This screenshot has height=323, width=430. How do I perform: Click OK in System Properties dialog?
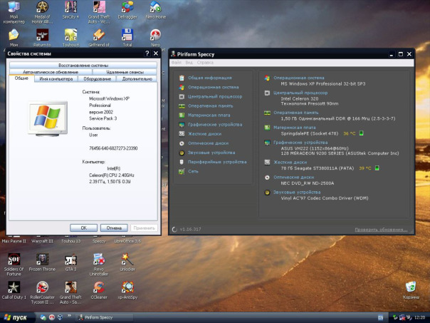(x=83, y=228)
